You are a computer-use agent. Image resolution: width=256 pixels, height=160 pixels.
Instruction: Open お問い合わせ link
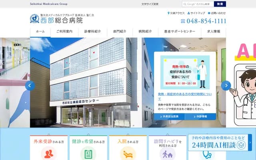pos(217,13)
